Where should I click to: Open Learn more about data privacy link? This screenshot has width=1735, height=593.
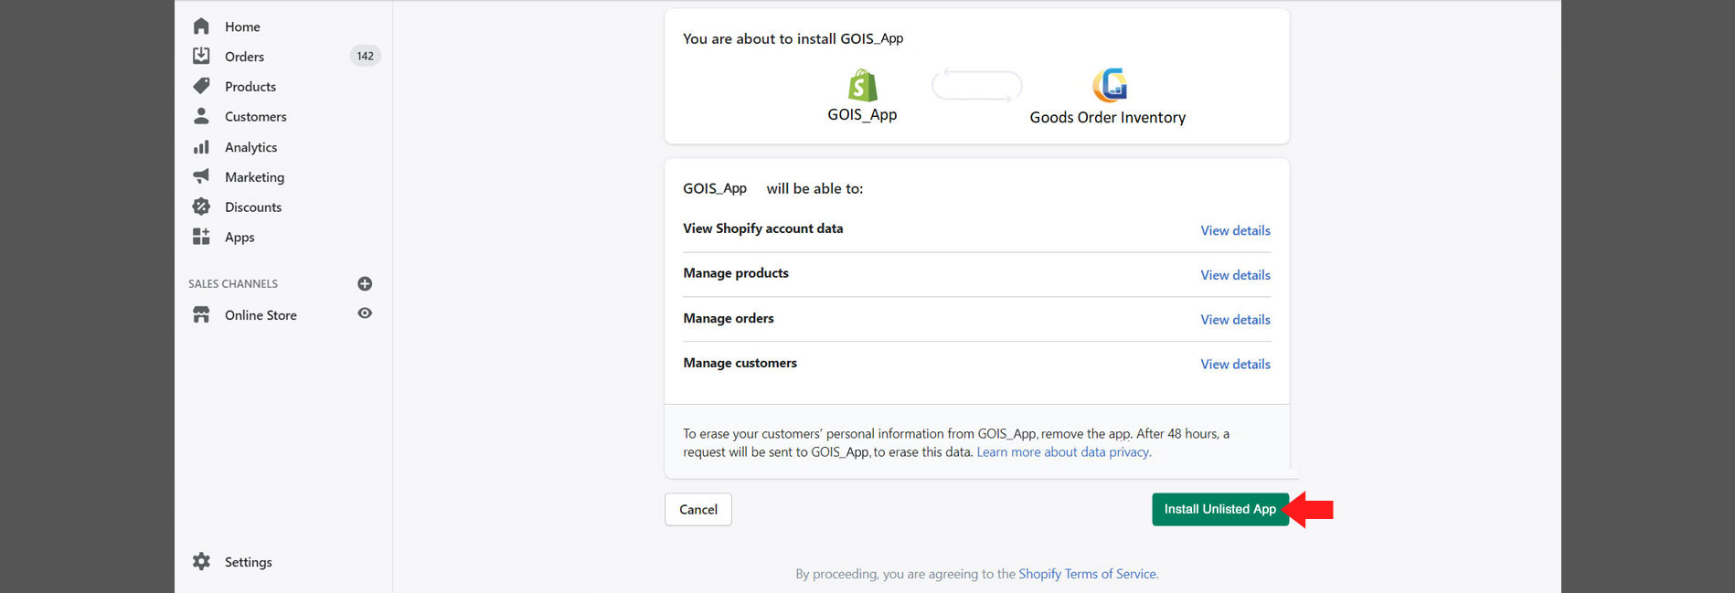(x=1063, y=452)
